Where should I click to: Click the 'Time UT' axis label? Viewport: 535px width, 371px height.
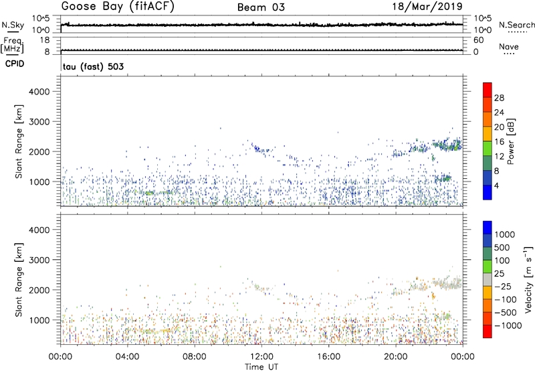[x=261, y=367]
